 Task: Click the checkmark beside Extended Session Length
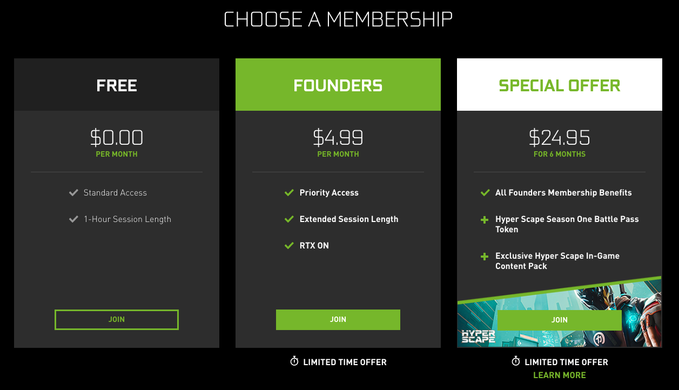288,219
